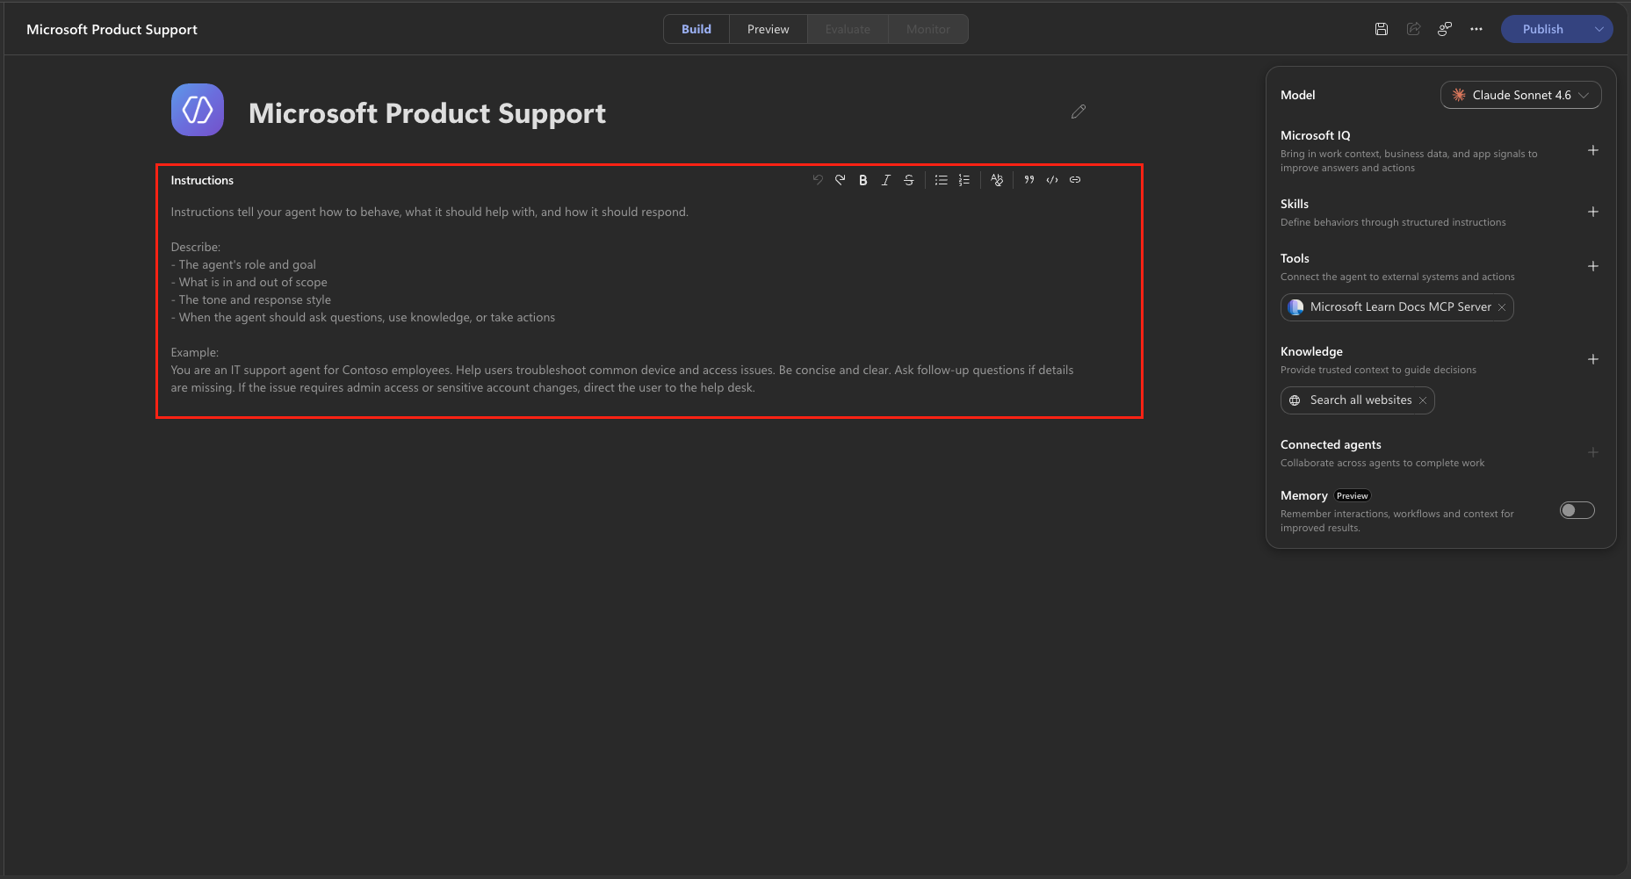The width and height of the screenshot is (1631, 879).
Task: Switch to the Preview tab
Action: click(769, 29)
